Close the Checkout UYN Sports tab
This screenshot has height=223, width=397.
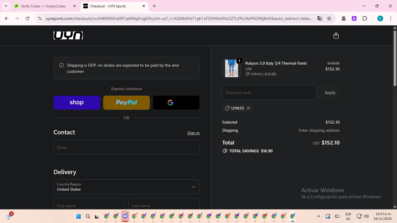[x=144, y=6]
